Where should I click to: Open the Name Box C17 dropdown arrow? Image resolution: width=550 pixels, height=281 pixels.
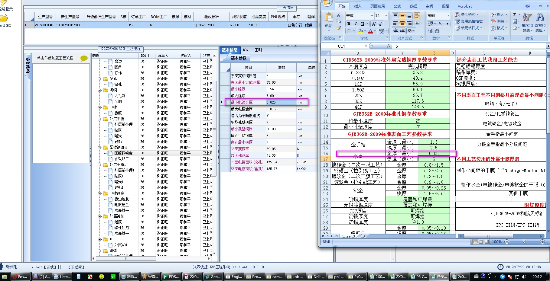click(366, 46)
